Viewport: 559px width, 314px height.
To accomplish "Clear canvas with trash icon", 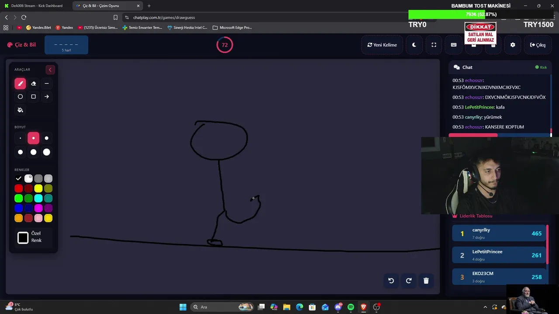I will tap(426, 281).
